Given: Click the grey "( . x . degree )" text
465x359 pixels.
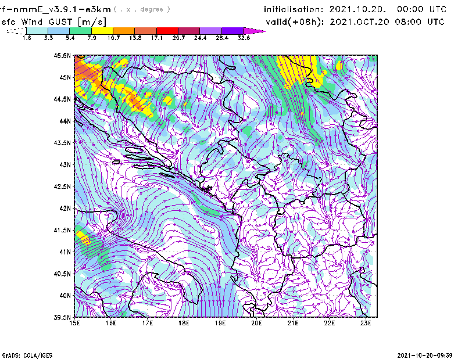Looking at the screenshot, I should pyautogui.click(x=142, y=9).
